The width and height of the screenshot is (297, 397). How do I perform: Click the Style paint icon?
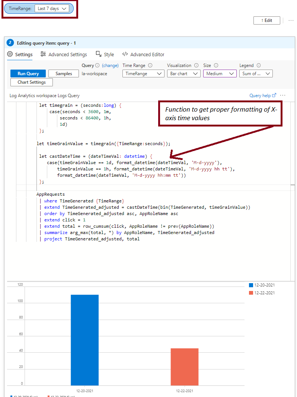click(x=99, y=54)
